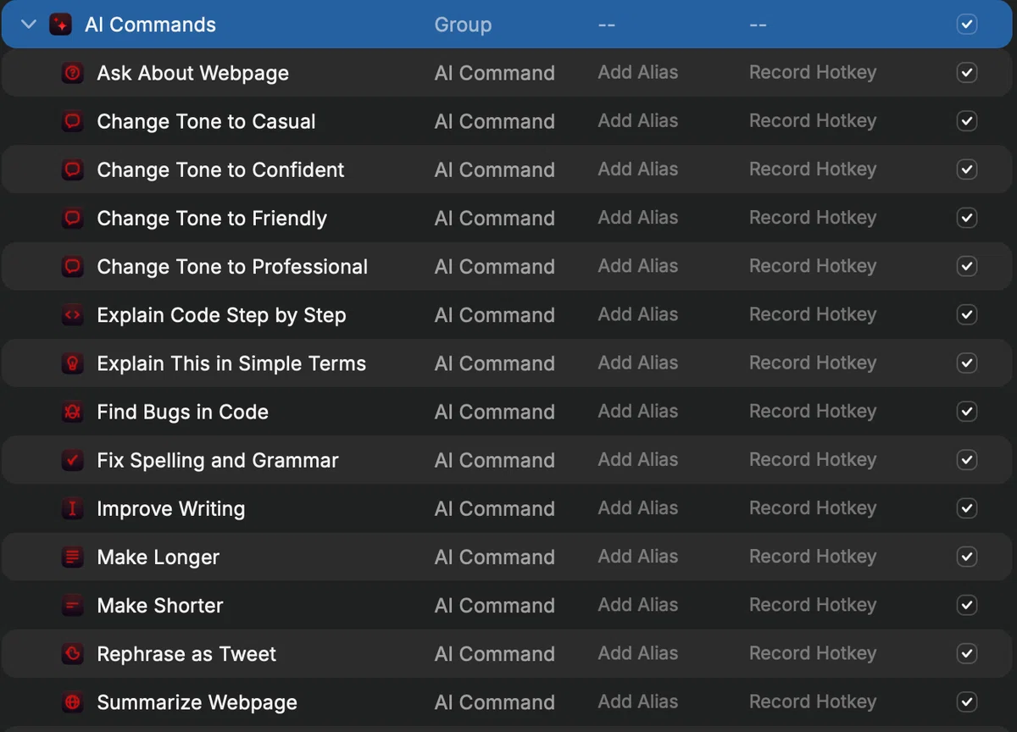
Task: Add Alias for Improve Writing
Action: coord(637,508)
